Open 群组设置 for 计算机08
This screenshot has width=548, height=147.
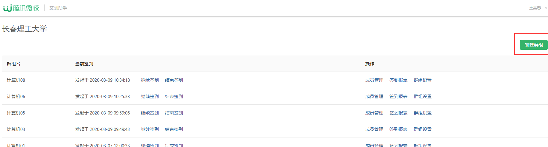click(423, 80)
